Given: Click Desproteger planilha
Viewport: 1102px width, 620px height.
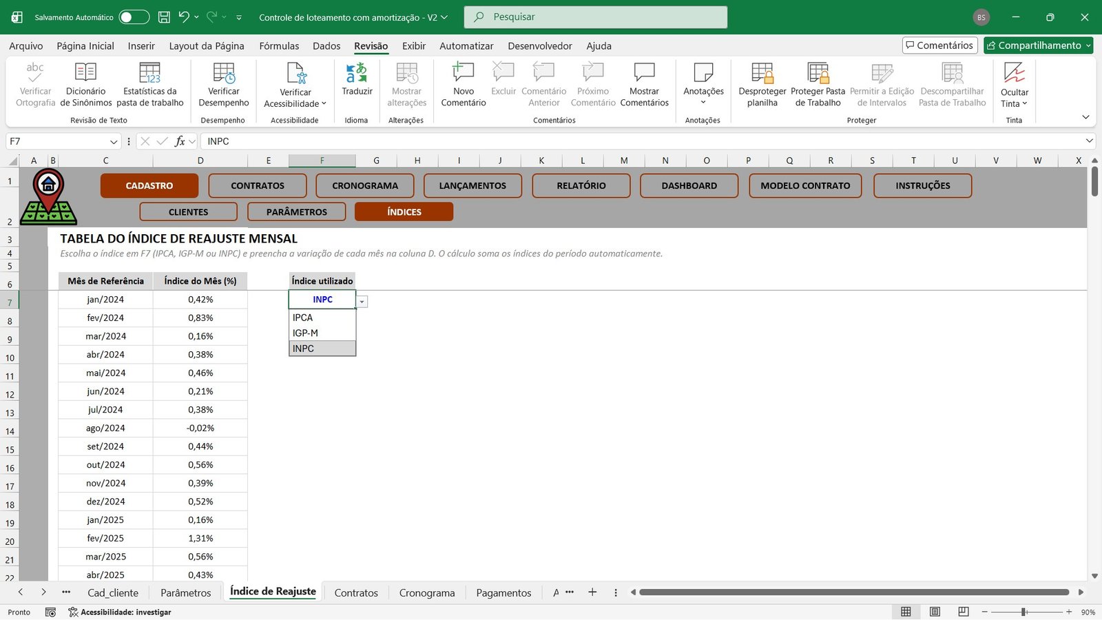Looking at the screenshot, I should point(762,84).
